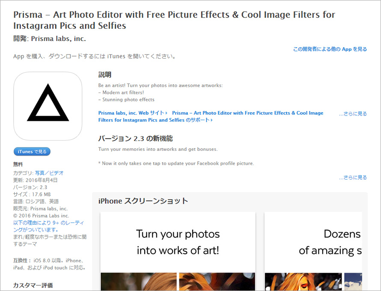Click the description line 'Be an artist! Turn your photos'
This screenshot has height=291, width=381.
(x=161, y=85)
